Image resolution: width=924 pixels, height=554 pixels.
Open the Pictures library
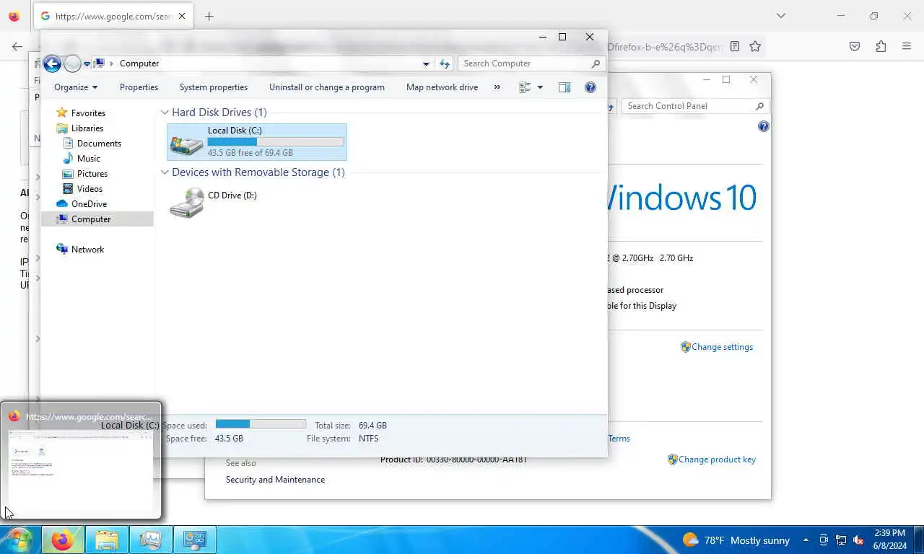pyautogui.click(x=92, y=174)
